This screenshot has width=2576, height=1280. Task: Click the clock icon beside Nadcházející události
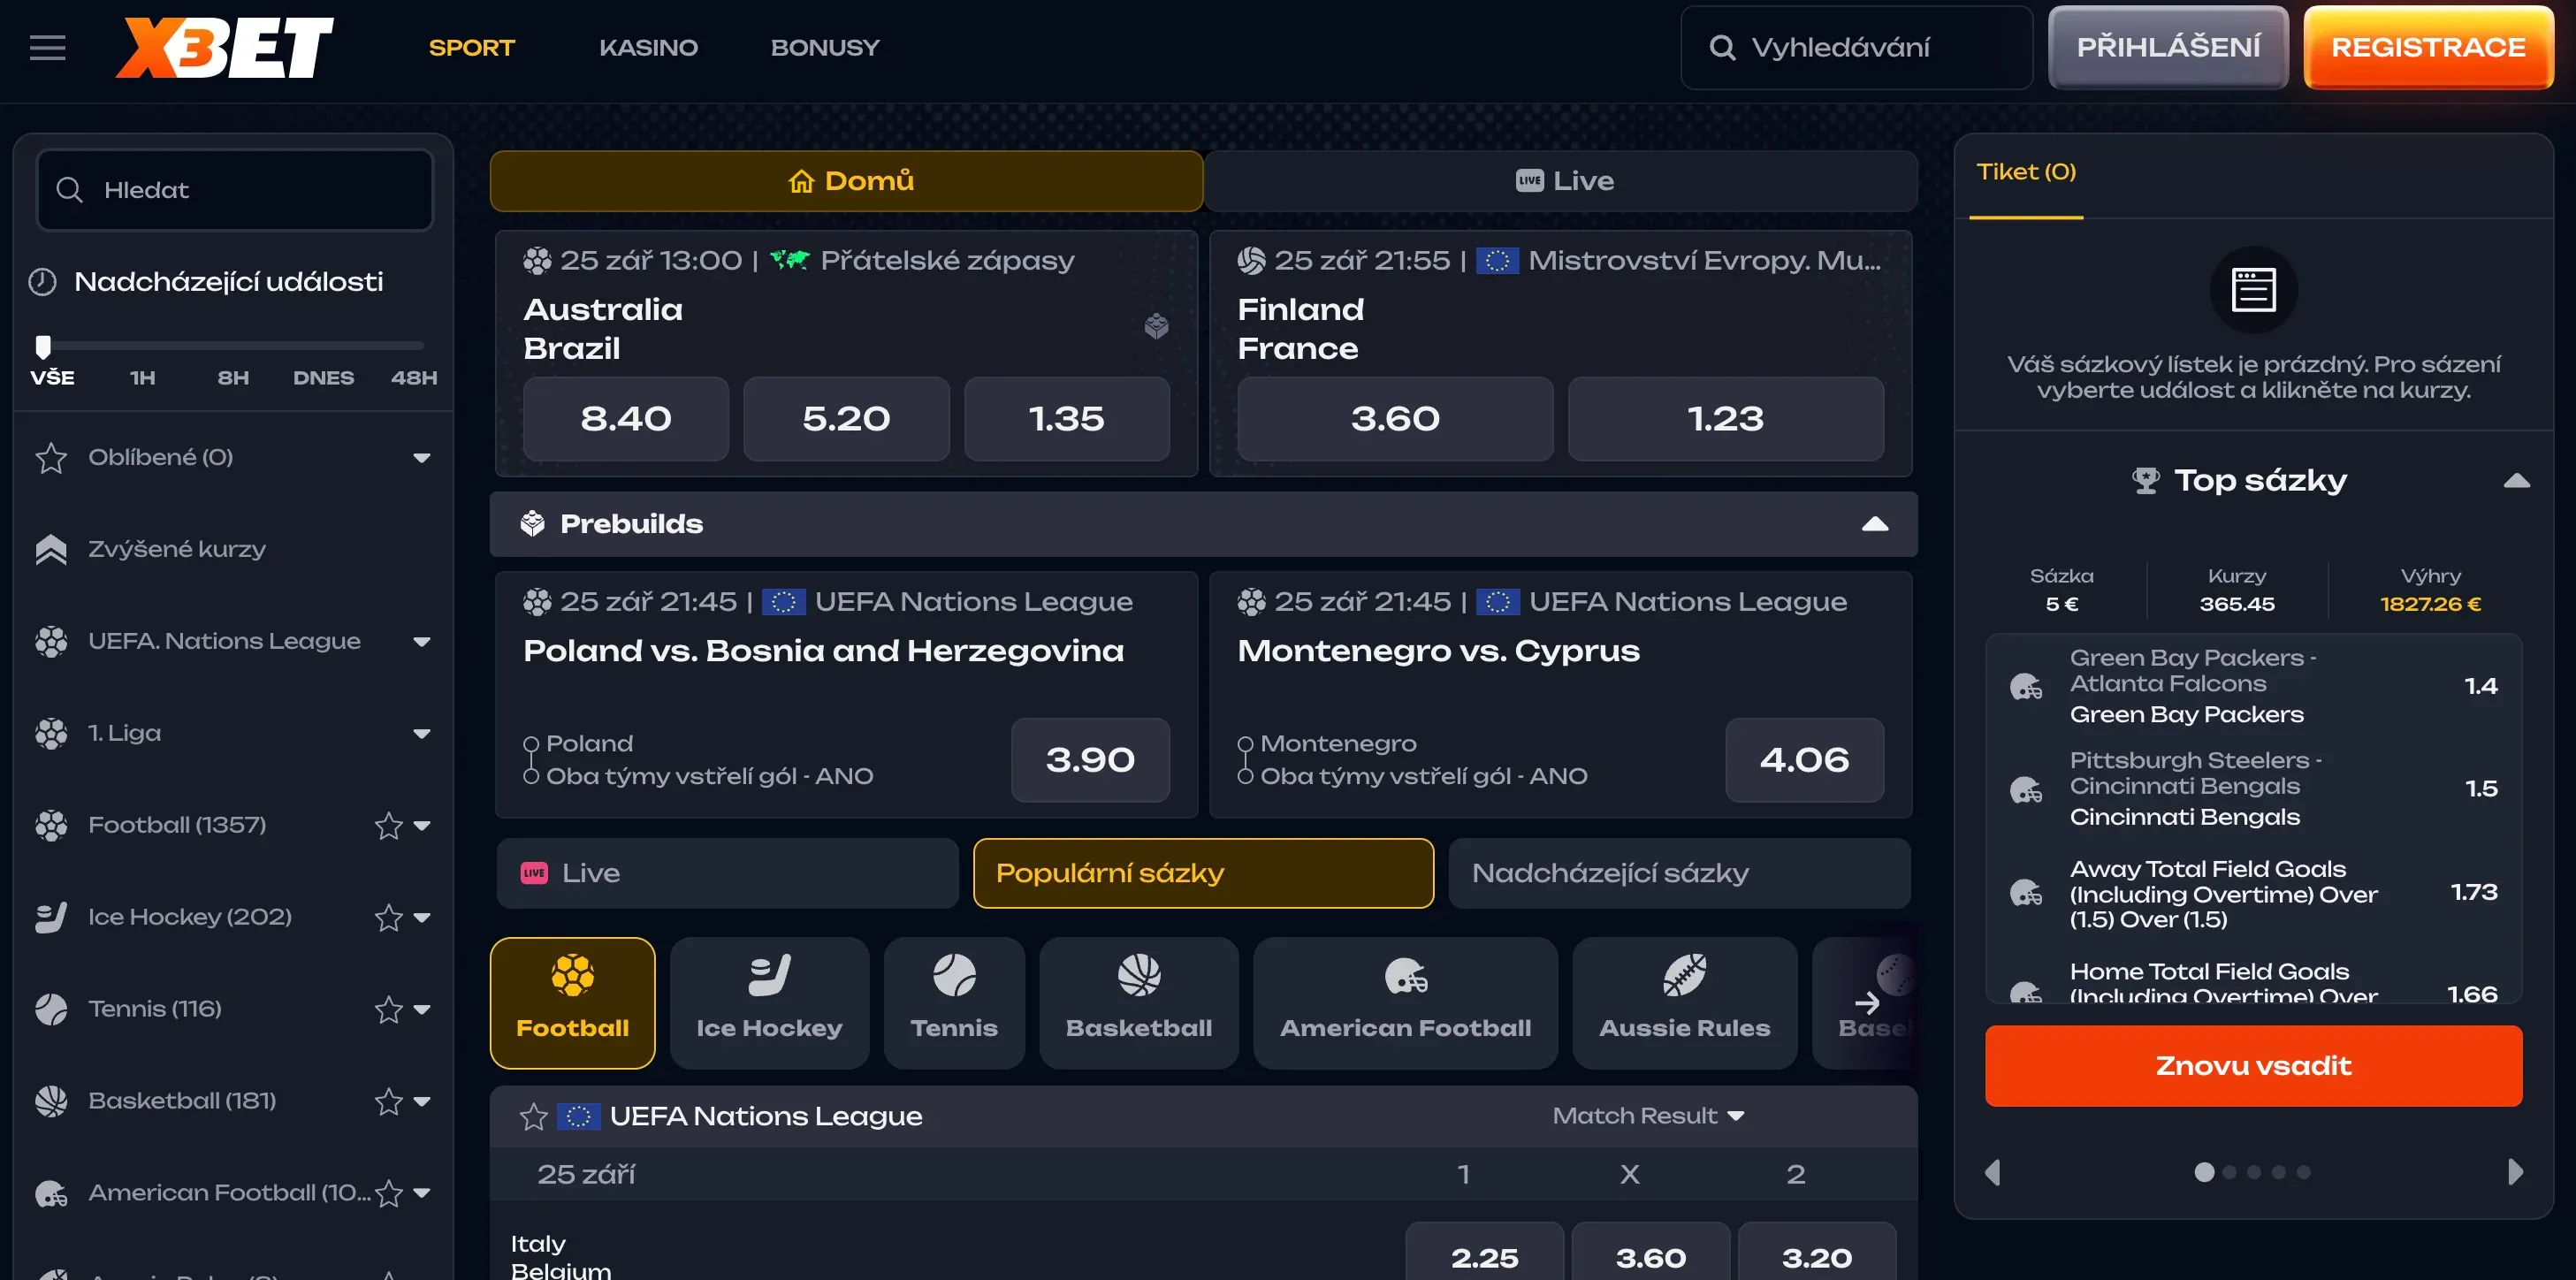click(x=42, y=282)
